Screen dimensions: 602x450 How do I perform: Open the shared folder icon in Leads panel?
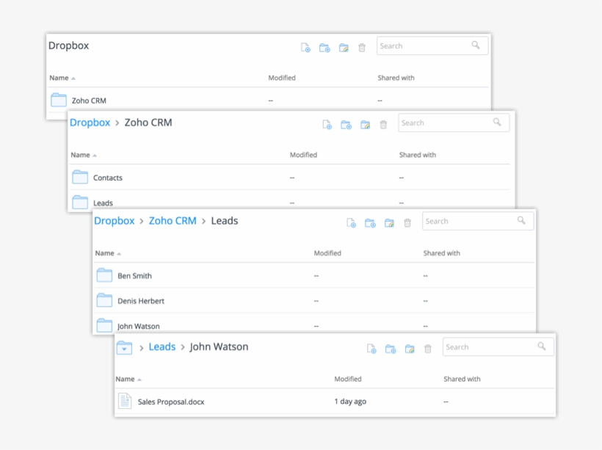point(389,222)
